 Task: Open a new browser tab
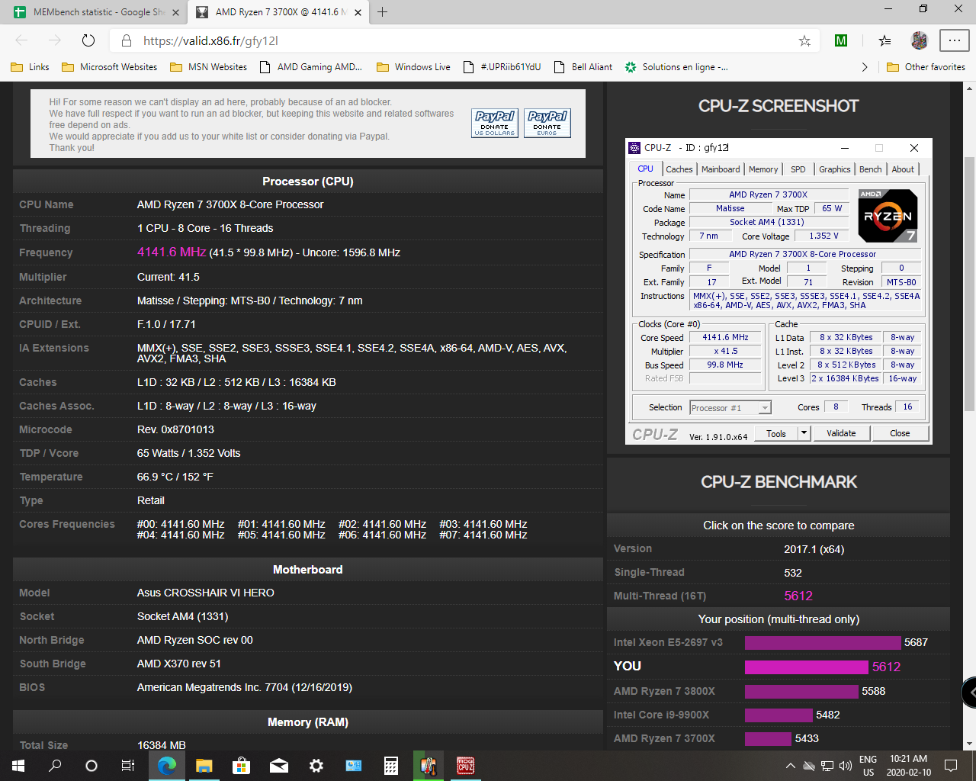(x=383, y=11)
